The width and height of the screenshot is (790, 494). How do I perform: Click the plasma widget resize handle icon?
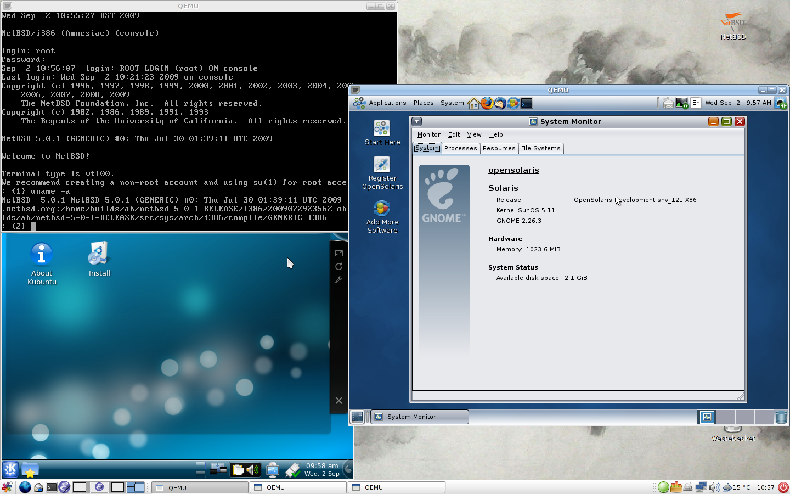coord(339,253)
